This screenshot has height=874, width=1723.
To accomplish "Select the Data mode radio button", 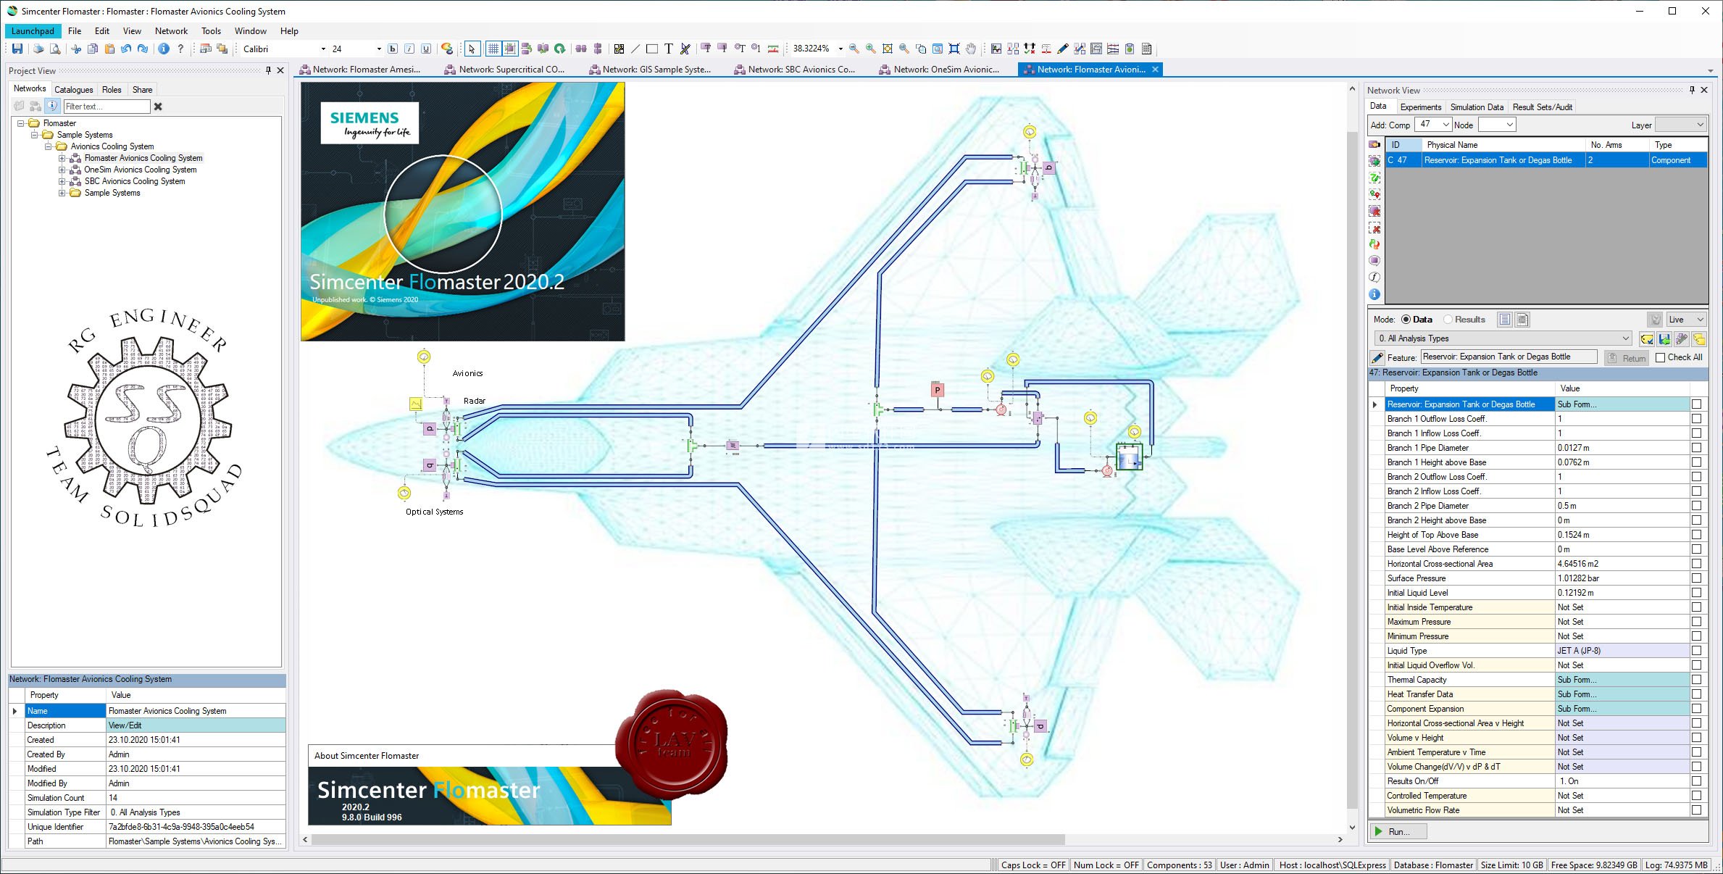I will click(1406, 320).
